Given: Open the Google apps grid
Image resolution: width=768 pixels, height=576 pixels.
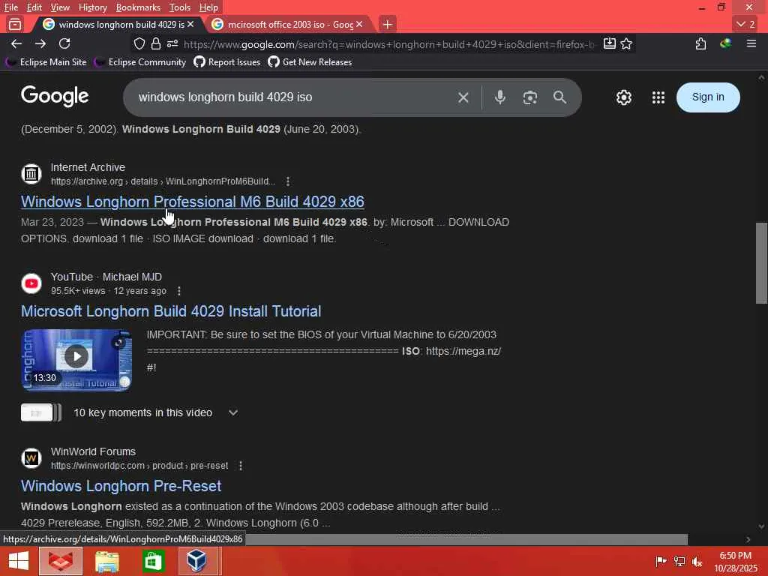Looking at the screenshot, I should pyautogui.click(x=658, y=97).
